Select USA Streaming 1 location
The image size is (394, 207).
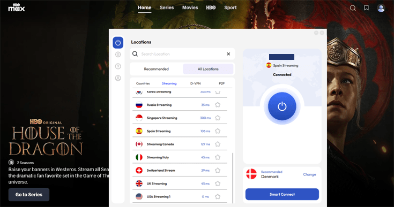[x=180, y=196]
